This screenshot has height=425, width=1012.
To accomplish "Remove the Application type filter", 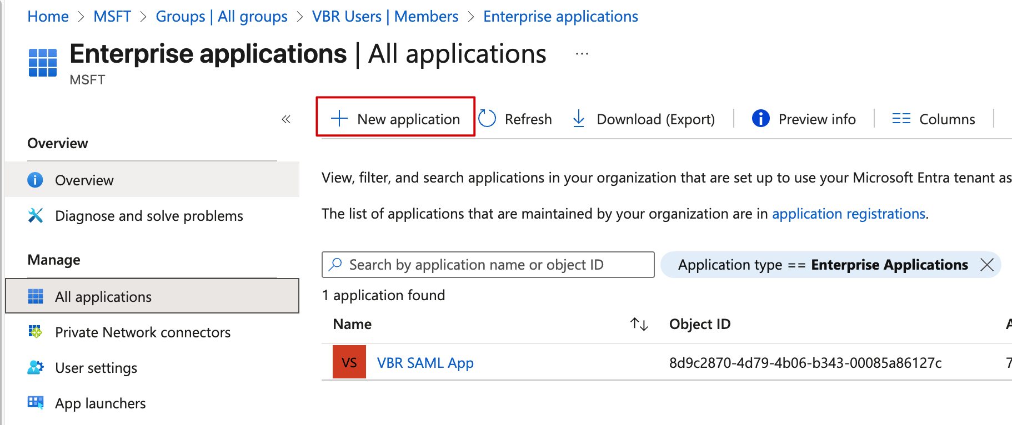I will point(987,265).
